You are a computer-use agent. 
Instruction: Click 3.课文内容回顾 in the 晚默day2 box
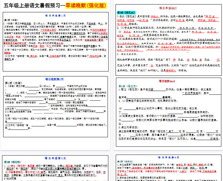(x=128, y=127)
